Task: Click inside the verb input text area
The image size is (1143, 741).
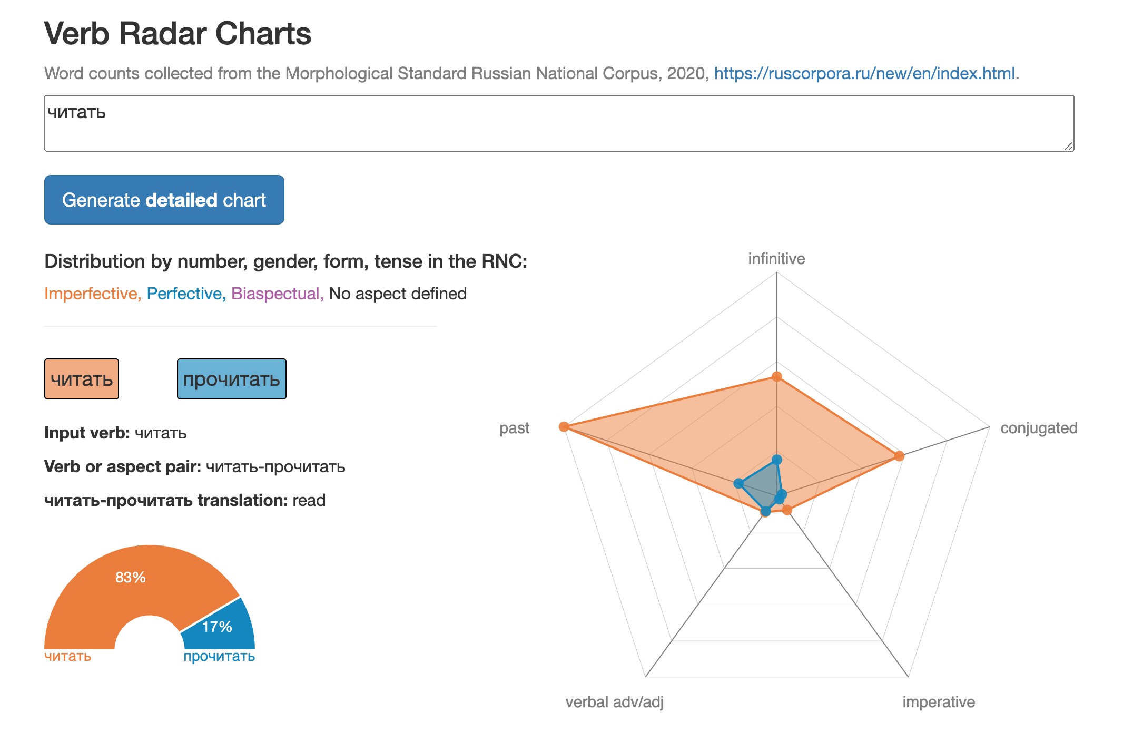Action: click(x=559, y=123)
